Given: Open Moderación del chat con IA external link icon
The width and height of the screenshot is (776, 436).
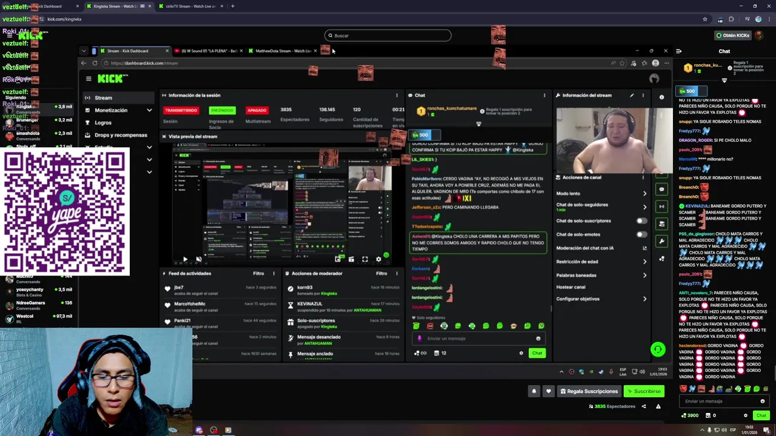Looking at the screenshot, I should (644, 248).
